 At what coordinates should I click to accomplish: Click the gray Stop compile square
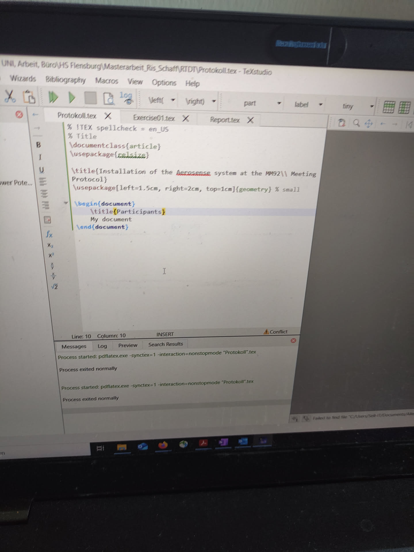(x=90, y=98)
